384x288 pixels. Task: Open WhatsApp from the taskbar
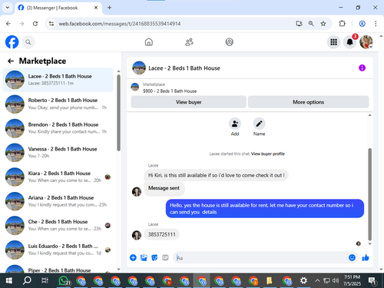tap(64, 280)
